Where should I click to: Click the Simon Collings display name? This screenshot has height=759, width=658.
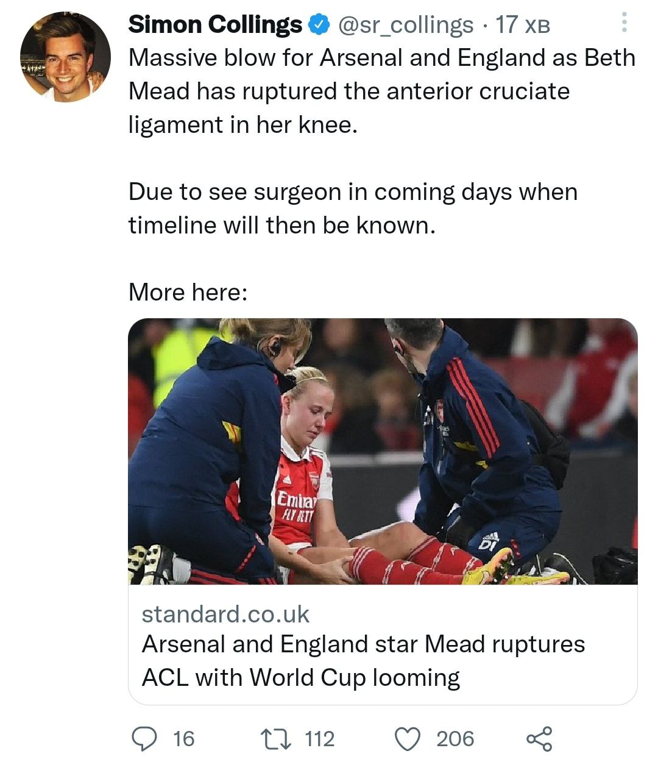214,25
